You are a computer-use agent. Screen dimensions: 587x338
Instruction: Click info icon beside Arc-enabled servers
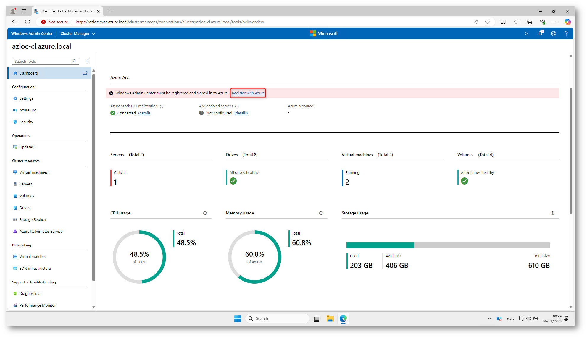[x=237, y=106]
